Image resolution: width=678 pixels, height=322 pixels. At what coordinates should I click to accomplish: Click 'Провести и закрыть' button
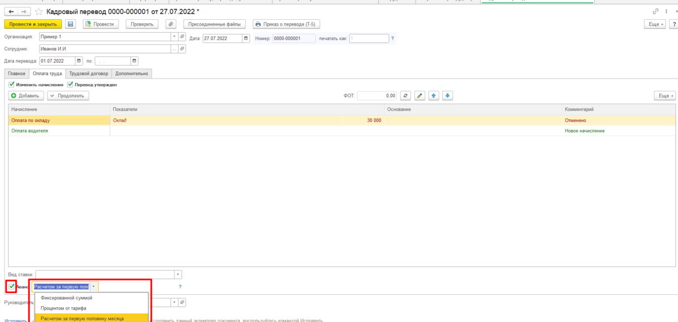[x=33, y=24]
